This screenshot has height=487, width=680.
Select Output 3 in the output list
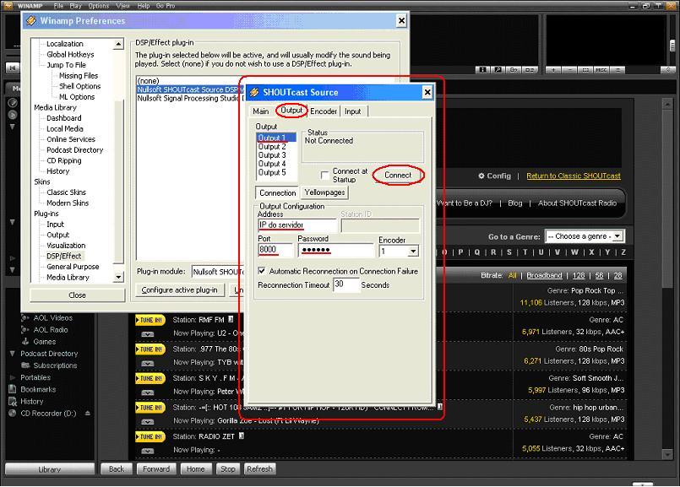pyautogui.click(x=272, y=155)
